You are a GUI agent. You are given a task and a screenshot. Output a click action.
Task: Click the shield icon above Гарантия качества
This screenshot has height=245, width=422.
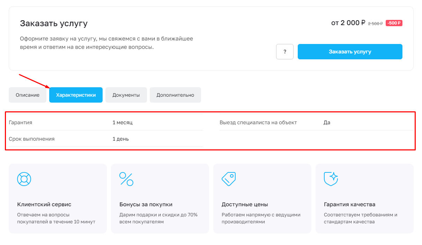click(x=331, y=179)
